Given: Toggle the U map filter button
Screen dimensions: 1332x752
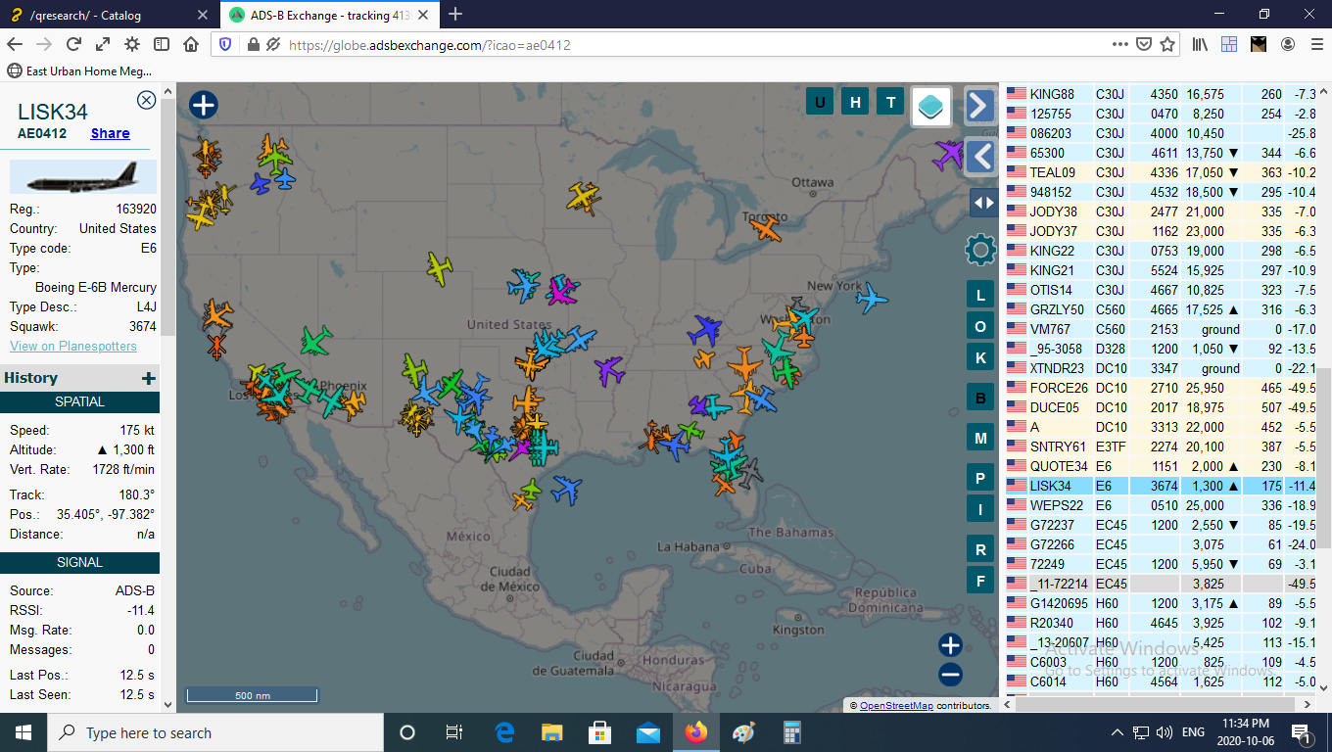Looking at the screenshot, I should pyautogui.click(x=820, y=101).
